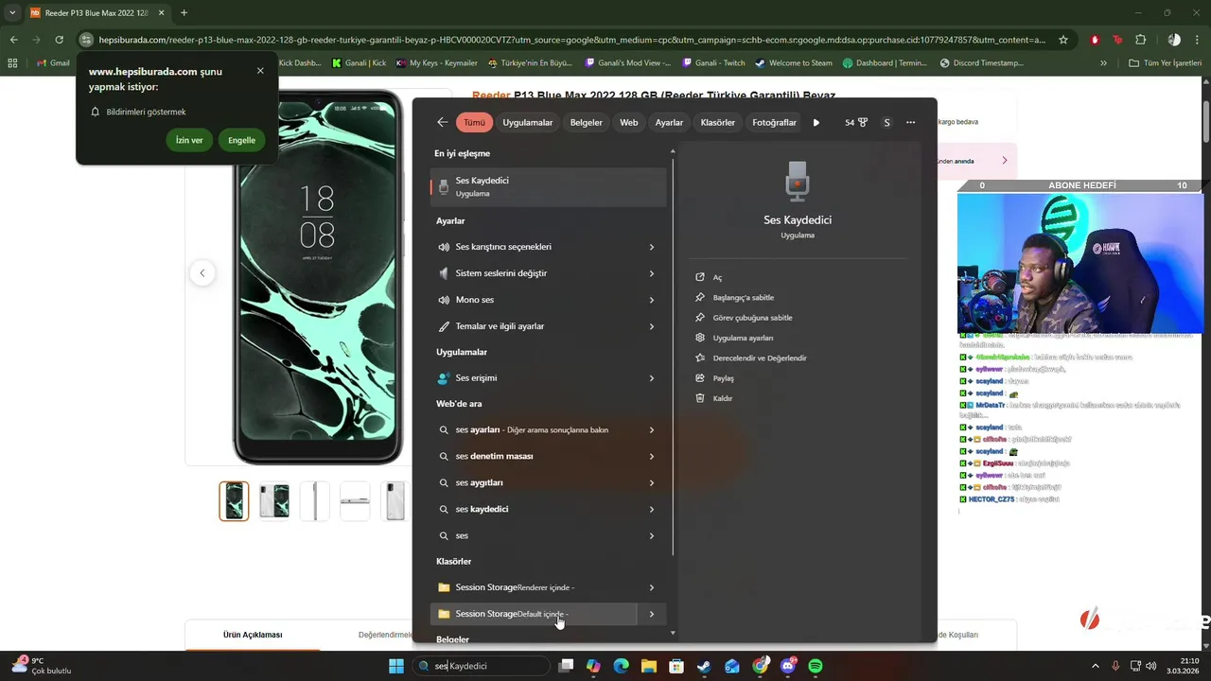1211x681 pixels.
Task: Bookmark this page with the star icon
Action: coord(1063,40)
